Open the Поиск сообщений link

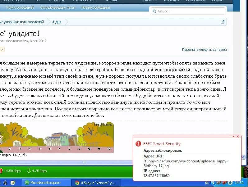pyautogui.click(x=20, y=7)
